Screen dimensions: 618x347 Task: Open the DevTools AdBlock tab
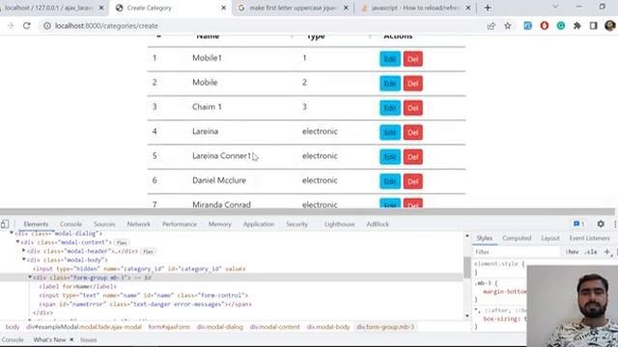point(378,225)
